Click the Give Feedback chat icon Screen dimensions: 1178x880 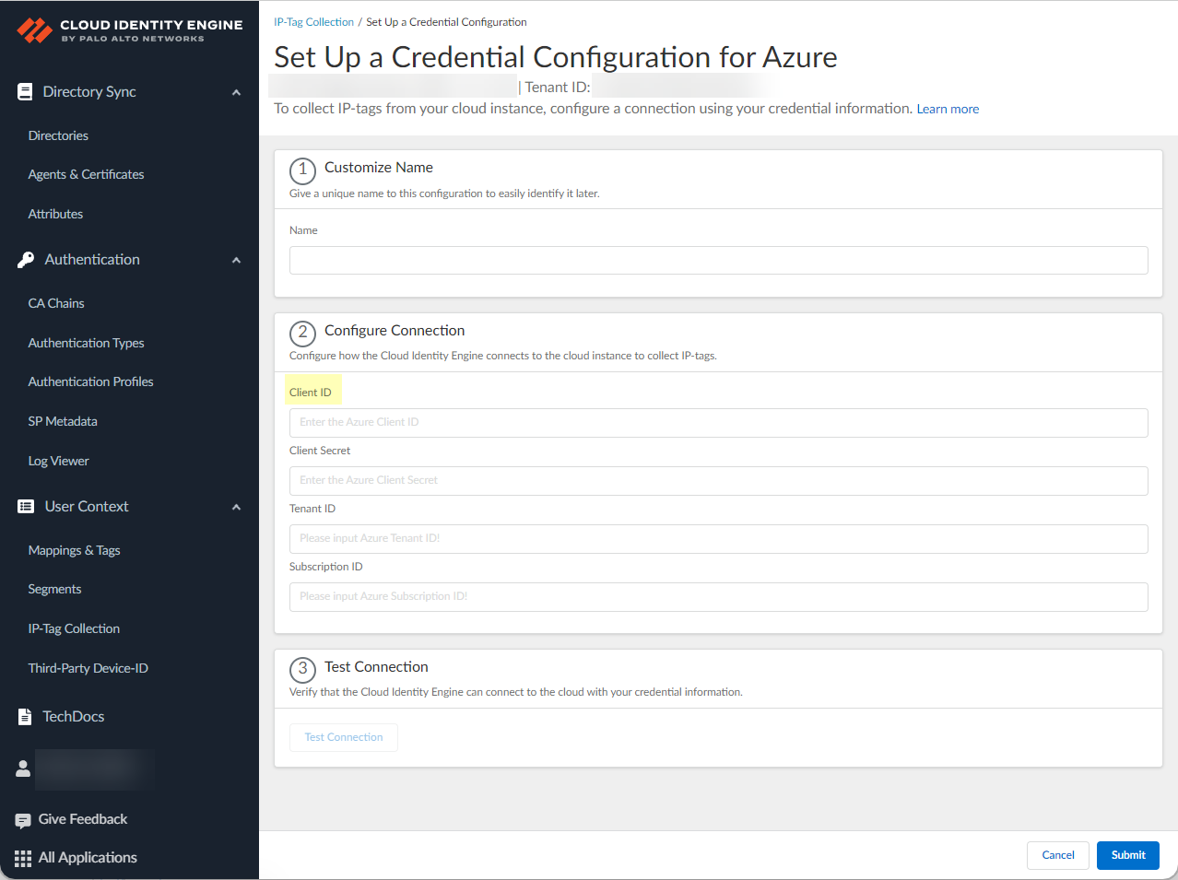point(23,820)
